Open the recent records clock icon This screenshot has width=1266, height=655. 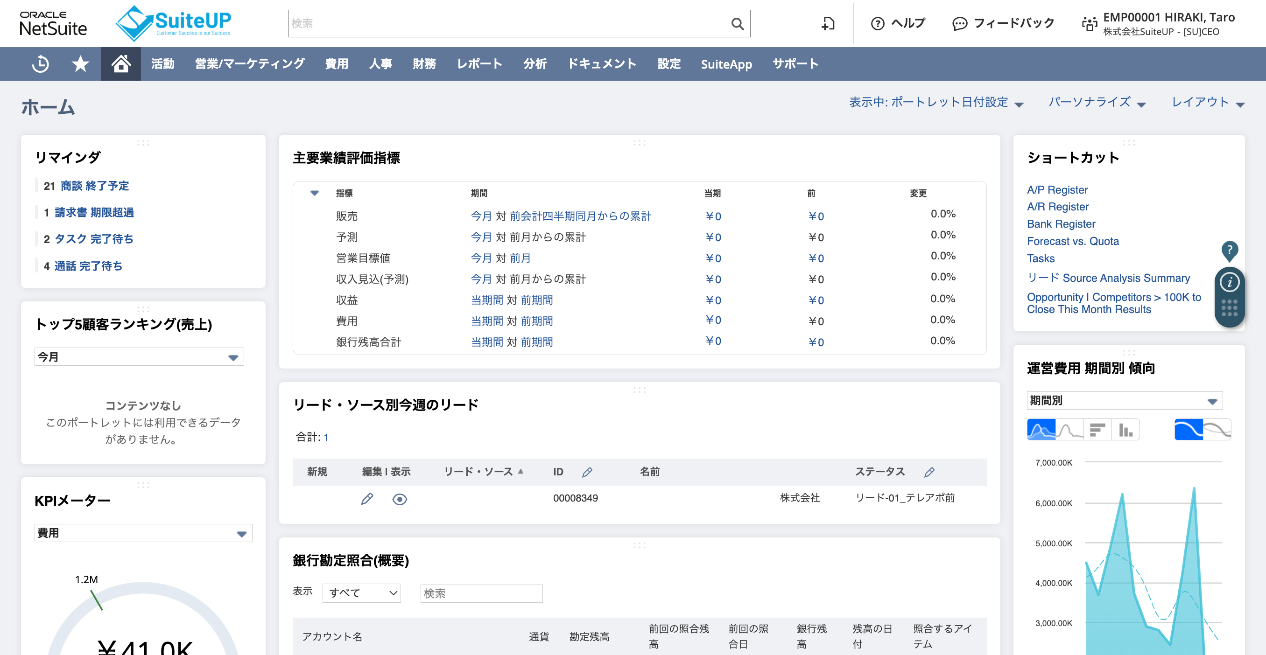40,63
